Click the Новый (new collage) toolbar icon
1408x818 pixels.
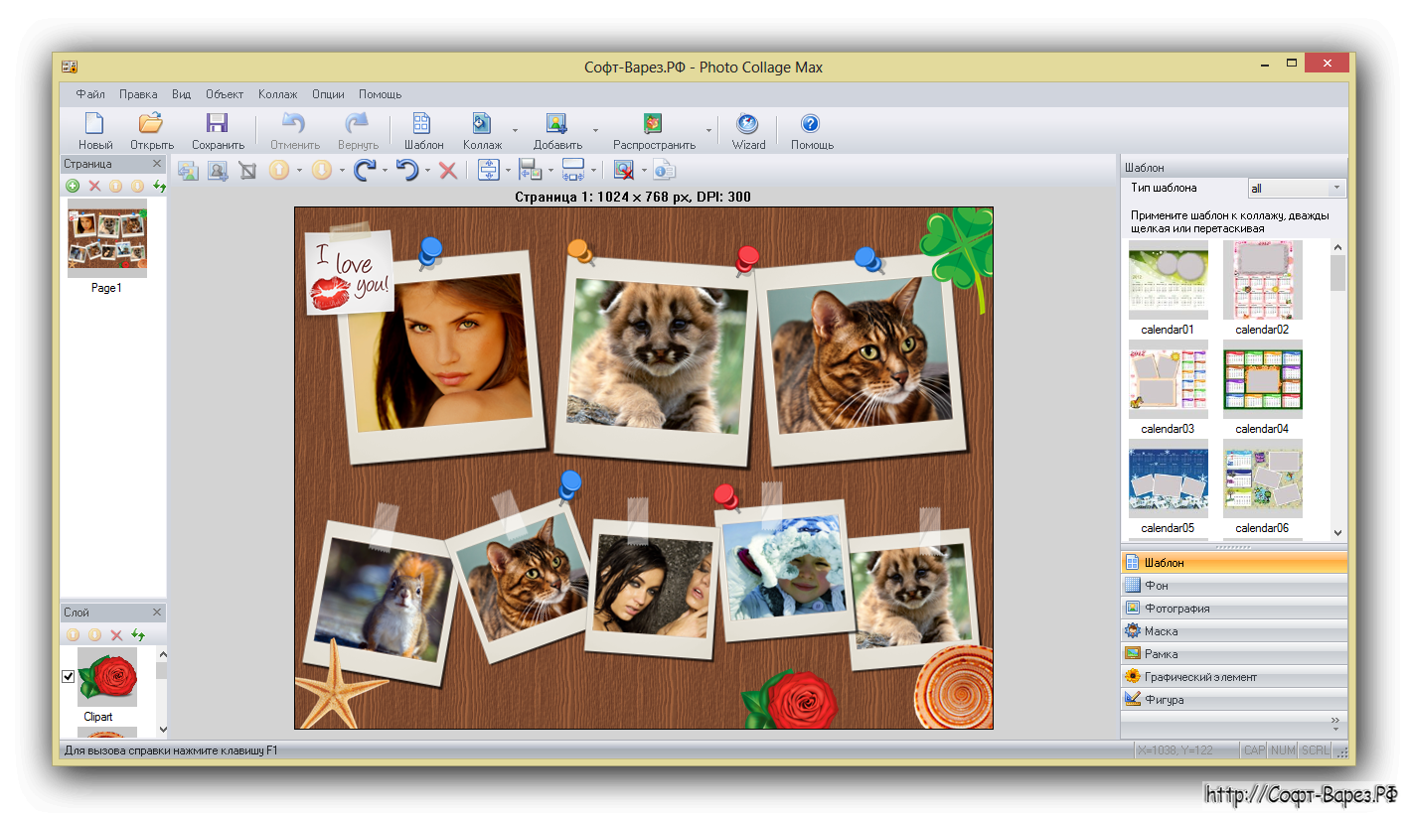95,123
